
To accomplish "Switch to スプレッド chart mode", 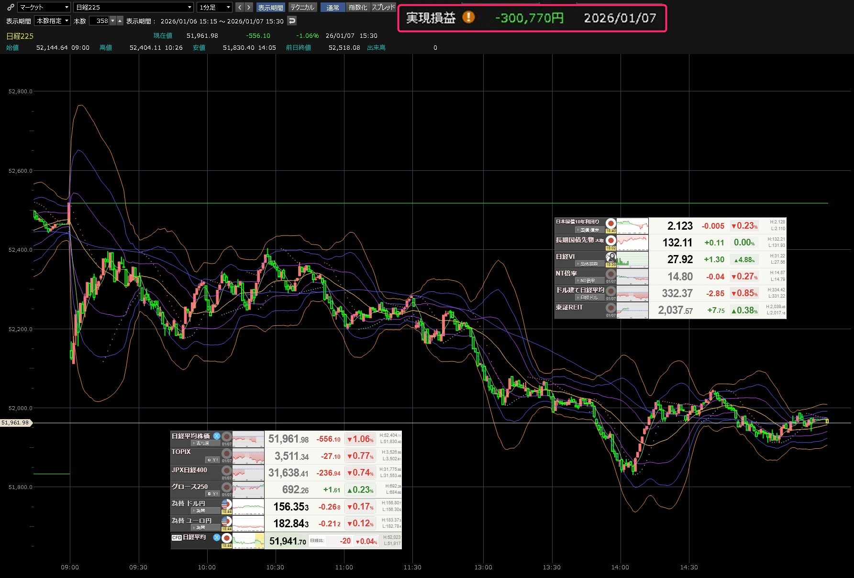I will point(383,7).
